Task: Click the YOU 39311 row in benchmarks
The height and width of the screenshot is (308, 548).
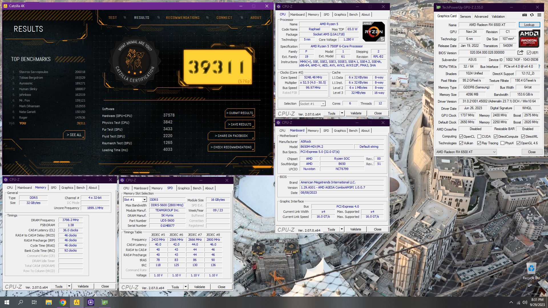Action: [x=47, y=123]
